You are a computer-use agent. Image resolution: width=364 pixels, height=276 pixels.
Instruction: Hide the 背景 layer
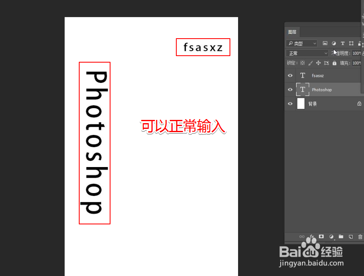(290, 104)
